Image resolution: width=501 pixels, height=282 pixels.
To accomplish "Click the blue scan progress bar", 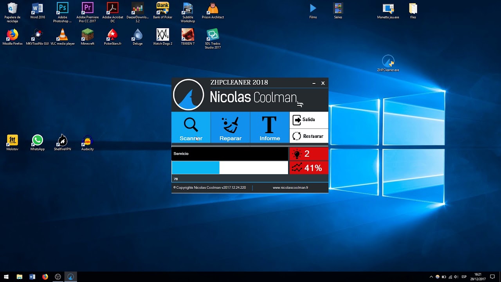I will pos(230,168).
